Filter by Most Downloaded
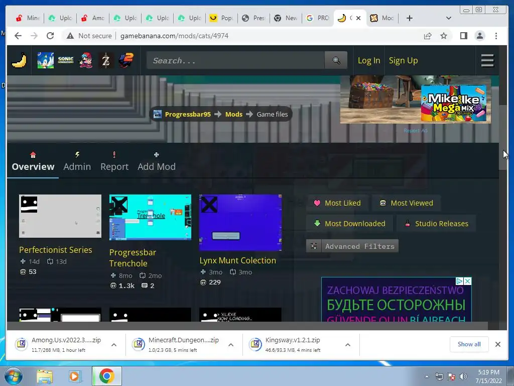This screenshot has width=514, height=386. tap(349, 224)
